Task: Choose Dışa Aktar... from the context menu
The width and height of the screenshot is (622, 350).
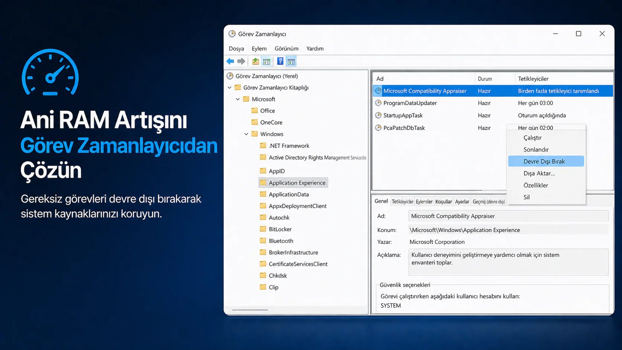Action: coord(546,173)
